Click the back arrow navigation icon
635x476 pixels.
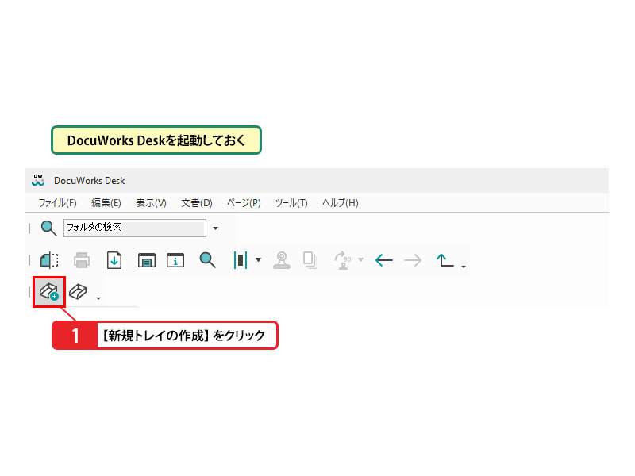pos(384,260)
